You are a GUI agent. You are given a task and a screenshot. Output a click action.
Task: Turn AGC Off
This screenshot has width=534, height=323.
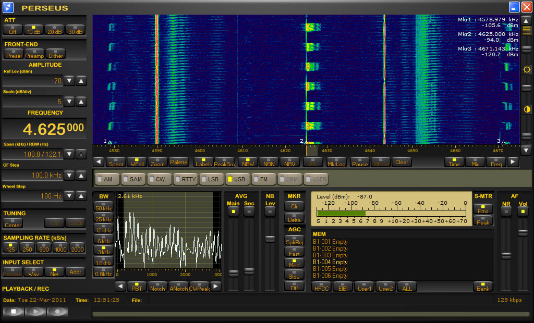tap(294, 286)
